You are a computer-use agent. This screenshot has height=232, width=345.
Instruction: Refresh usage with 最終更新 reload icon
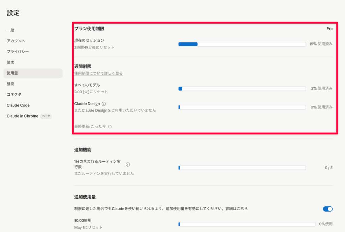[x=110, y=127]
